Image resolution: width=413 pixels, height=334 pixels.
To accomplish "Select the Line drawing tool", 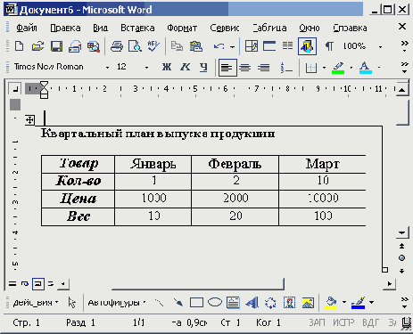I will tap(160, 303).
